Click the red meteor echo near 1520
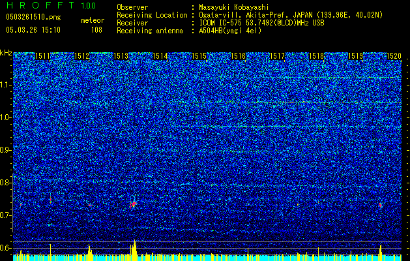The height and width of the screenshot is (261, 410). (x=381, y=206)
